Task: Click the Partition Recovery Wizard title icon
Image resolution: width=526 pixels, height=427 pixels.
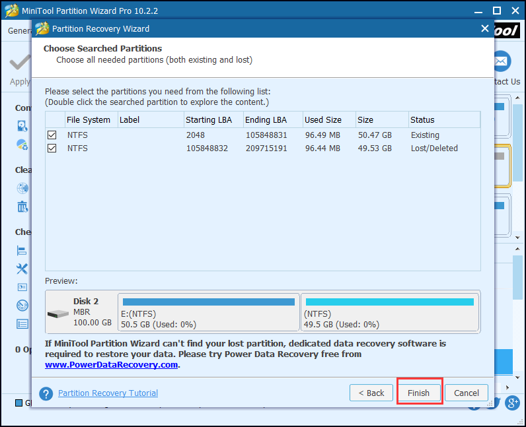Action: point(42,28)
